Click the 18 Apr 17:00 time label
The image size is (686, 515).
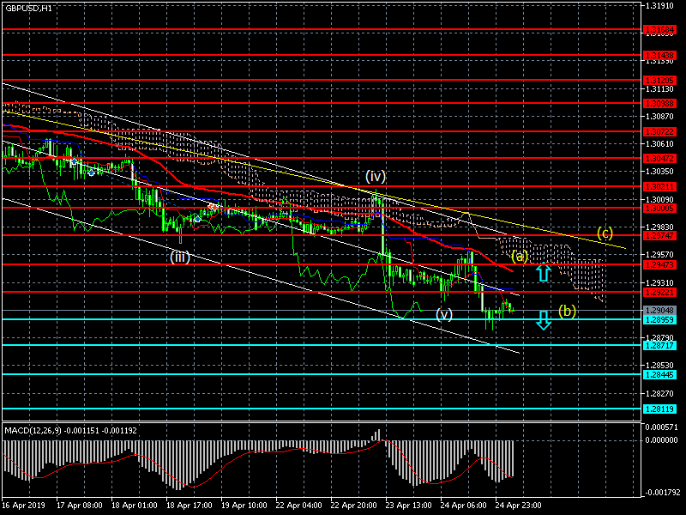189,505
